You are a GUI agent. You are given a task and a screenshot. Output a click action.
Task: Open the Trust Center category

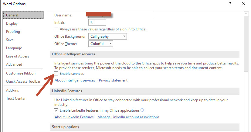pyautogui.click(x=16, y=99)
